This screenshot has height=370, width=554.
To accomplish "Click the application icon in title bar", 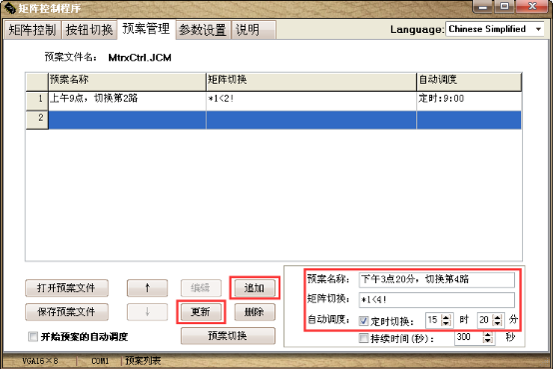I will pyautogui.click(x=10, y=8).
